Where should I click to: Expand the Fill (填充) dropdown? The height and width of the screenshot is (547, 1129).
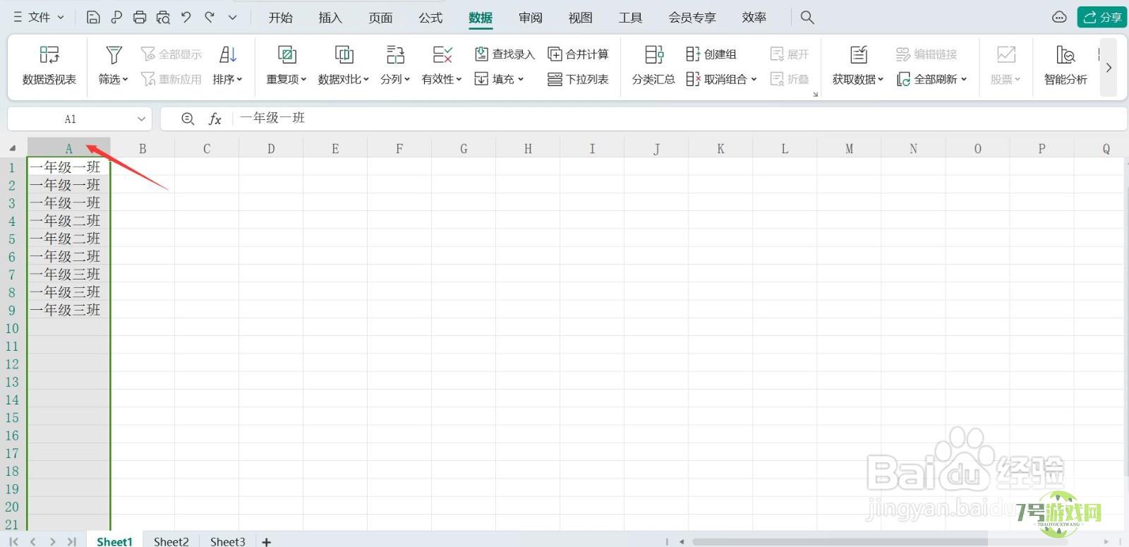(521, 79)
